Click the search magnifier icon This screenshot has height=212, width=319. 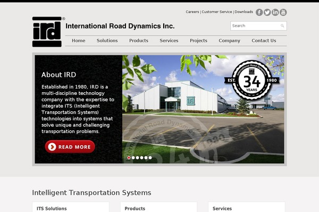click(x=282, y=26)
